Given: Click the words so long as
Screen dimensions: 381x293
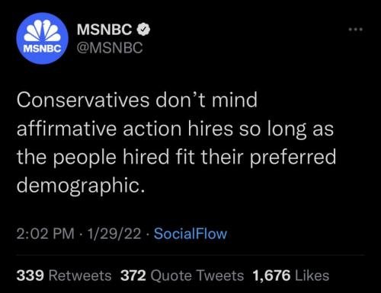Looking at the screenshot, I should 286,129.
